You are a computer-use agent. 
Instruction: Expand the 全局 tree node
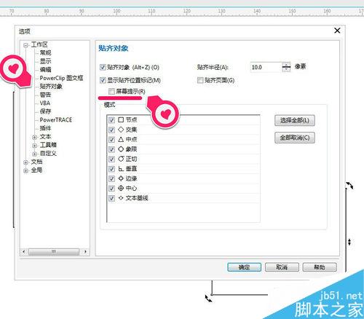click(25, 170)
